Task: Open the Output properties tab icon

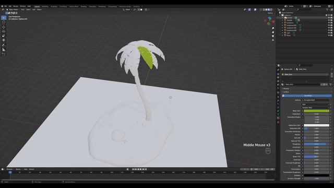Action: 278,78
